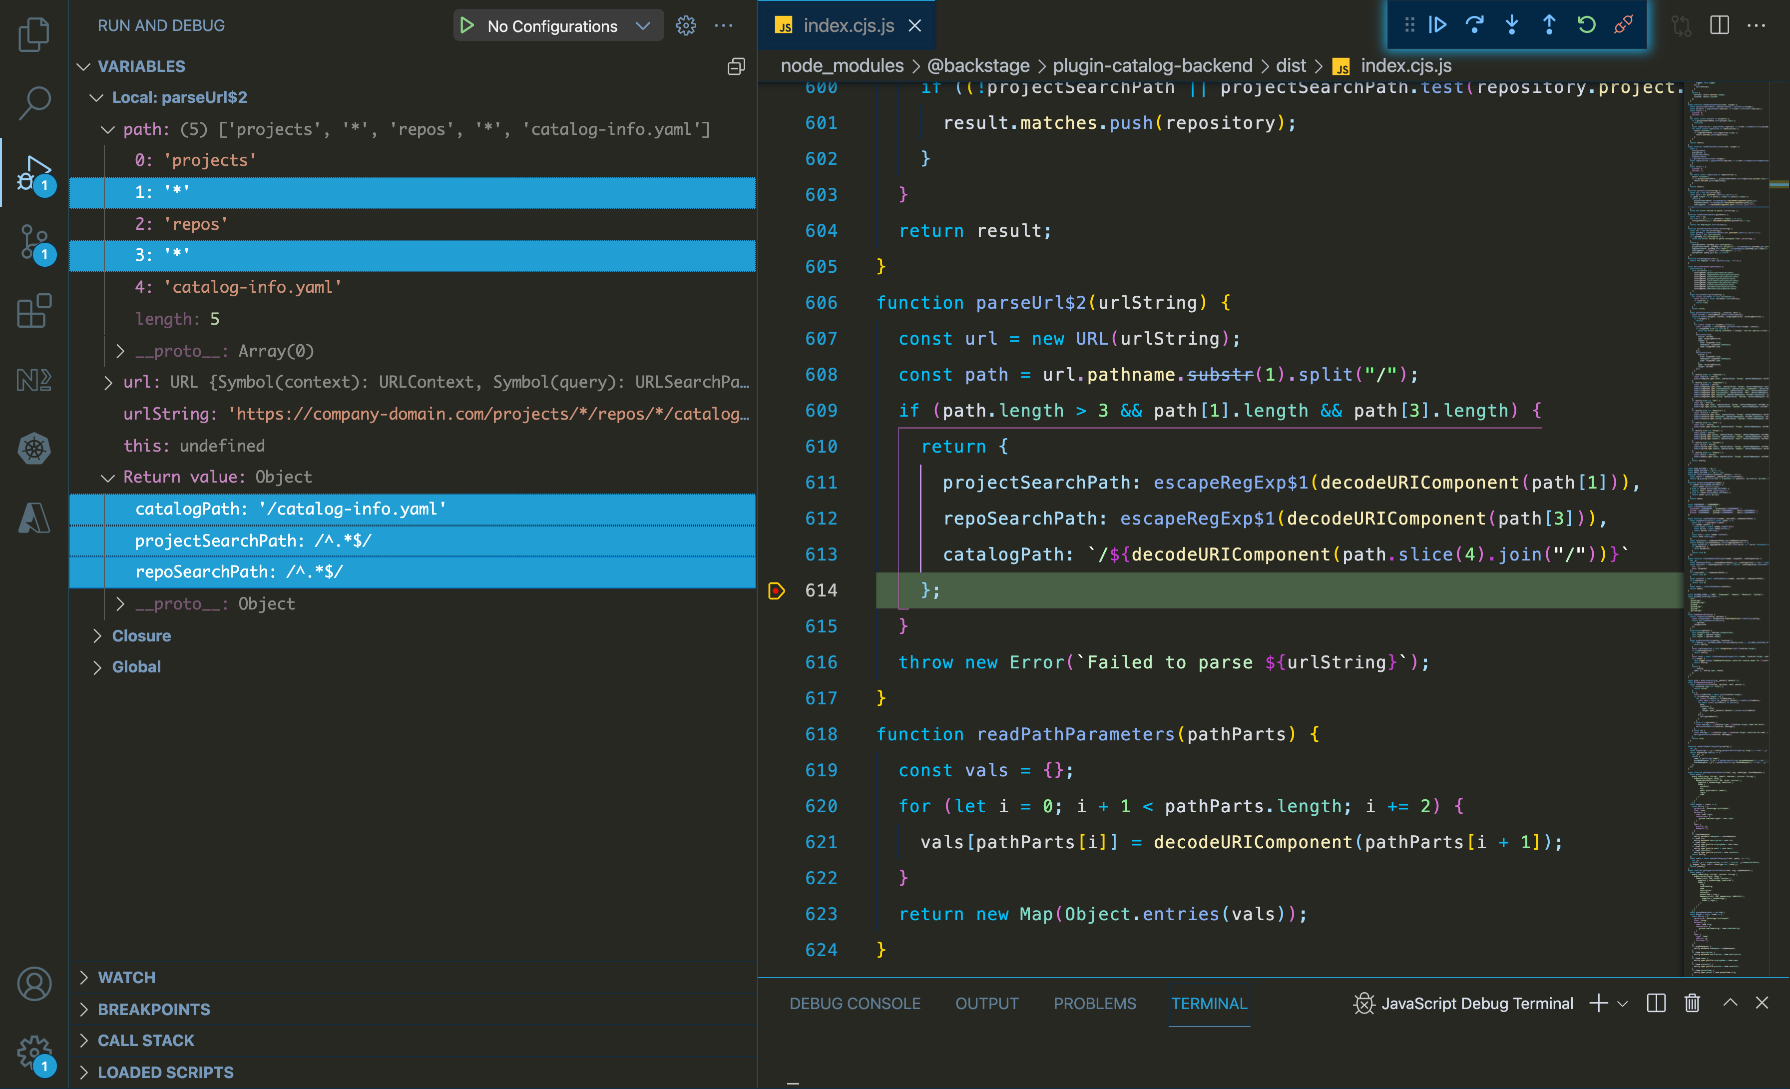Expand the url variable
1790x1089 pixels.
coord(108,382)
